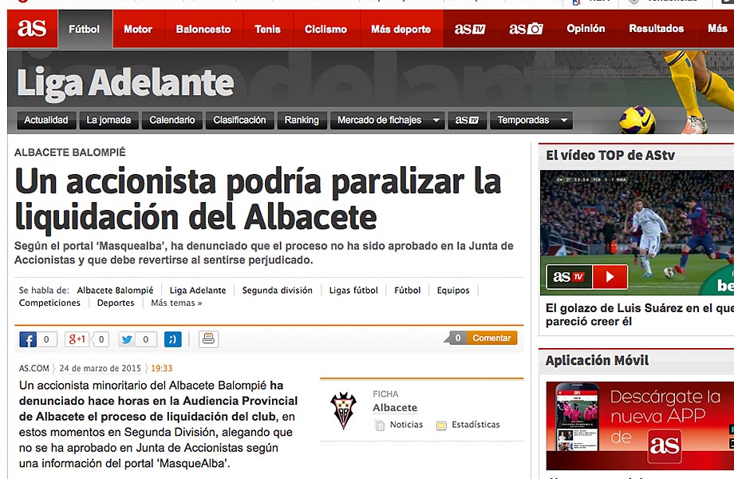Open the Baloncesto section
The width and height of the screenshot is (734, 479).
click(x=203, y=29)
